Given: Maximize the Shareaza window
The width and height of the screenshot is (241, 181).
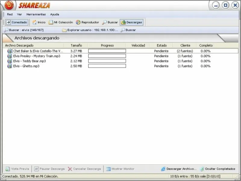Looking at the screenshot, I should click(x=225, y=5).
